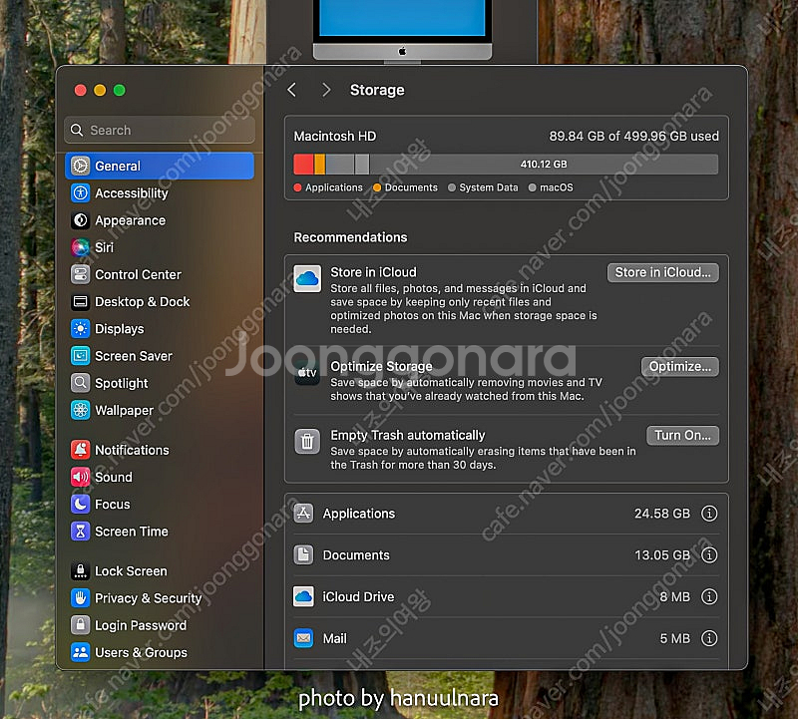This screenshot has height=719, width=798.
Task: Click the Control Center icon
Action: click(81, 274)
